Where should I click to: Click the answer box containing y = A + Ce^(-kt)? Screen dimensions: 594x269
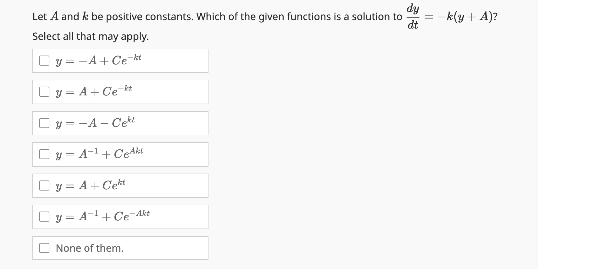click(x=120, y=92)
